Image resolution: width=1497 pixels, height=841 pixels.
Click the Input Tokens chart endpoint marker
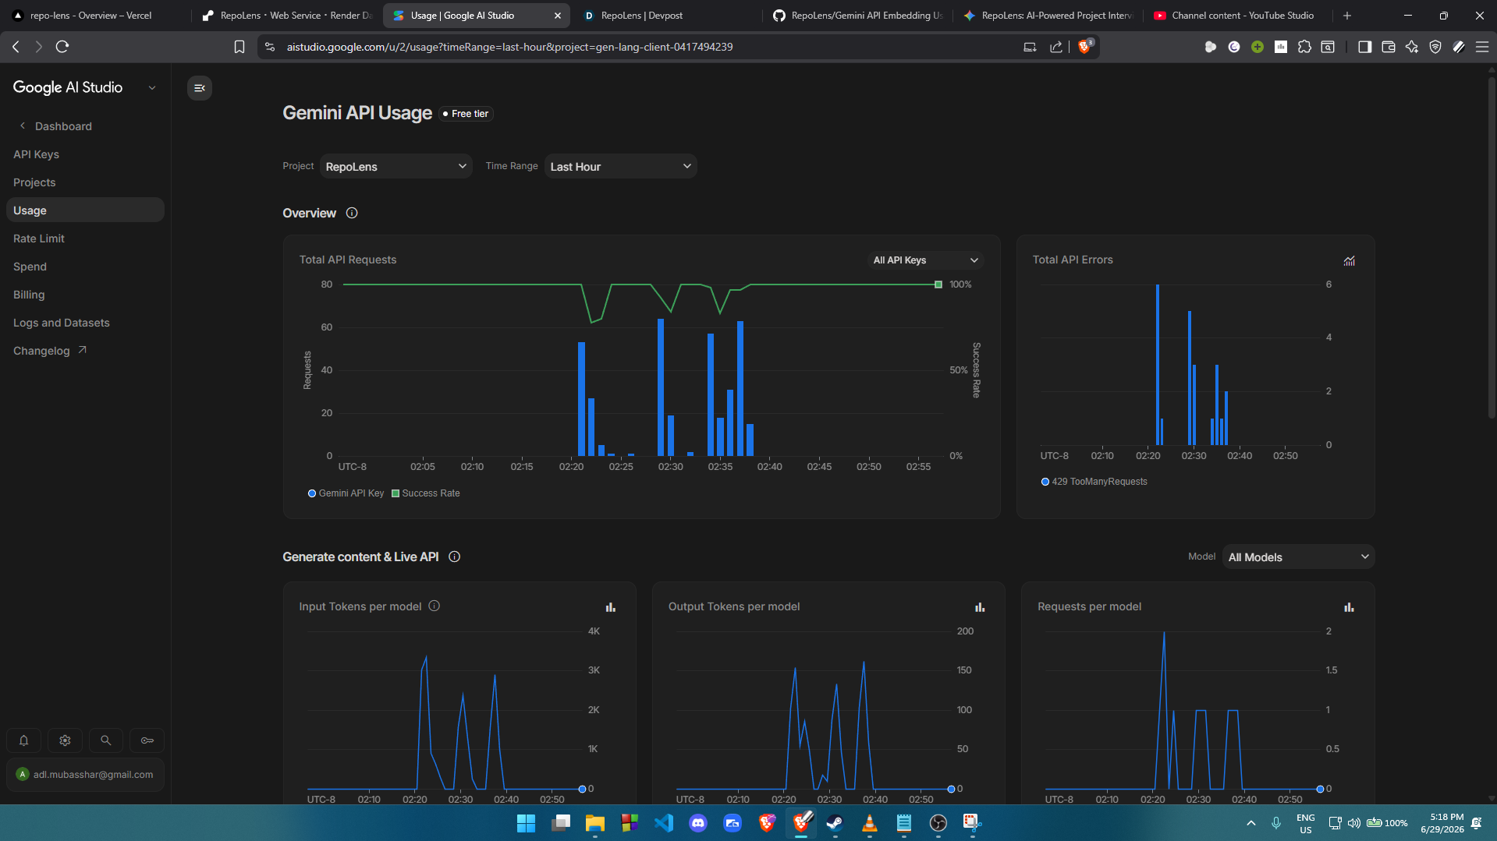[x=582, y=789]
